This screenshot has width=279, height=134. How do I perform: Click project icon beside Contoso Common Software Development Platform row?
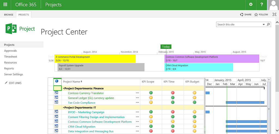(56, 121)
